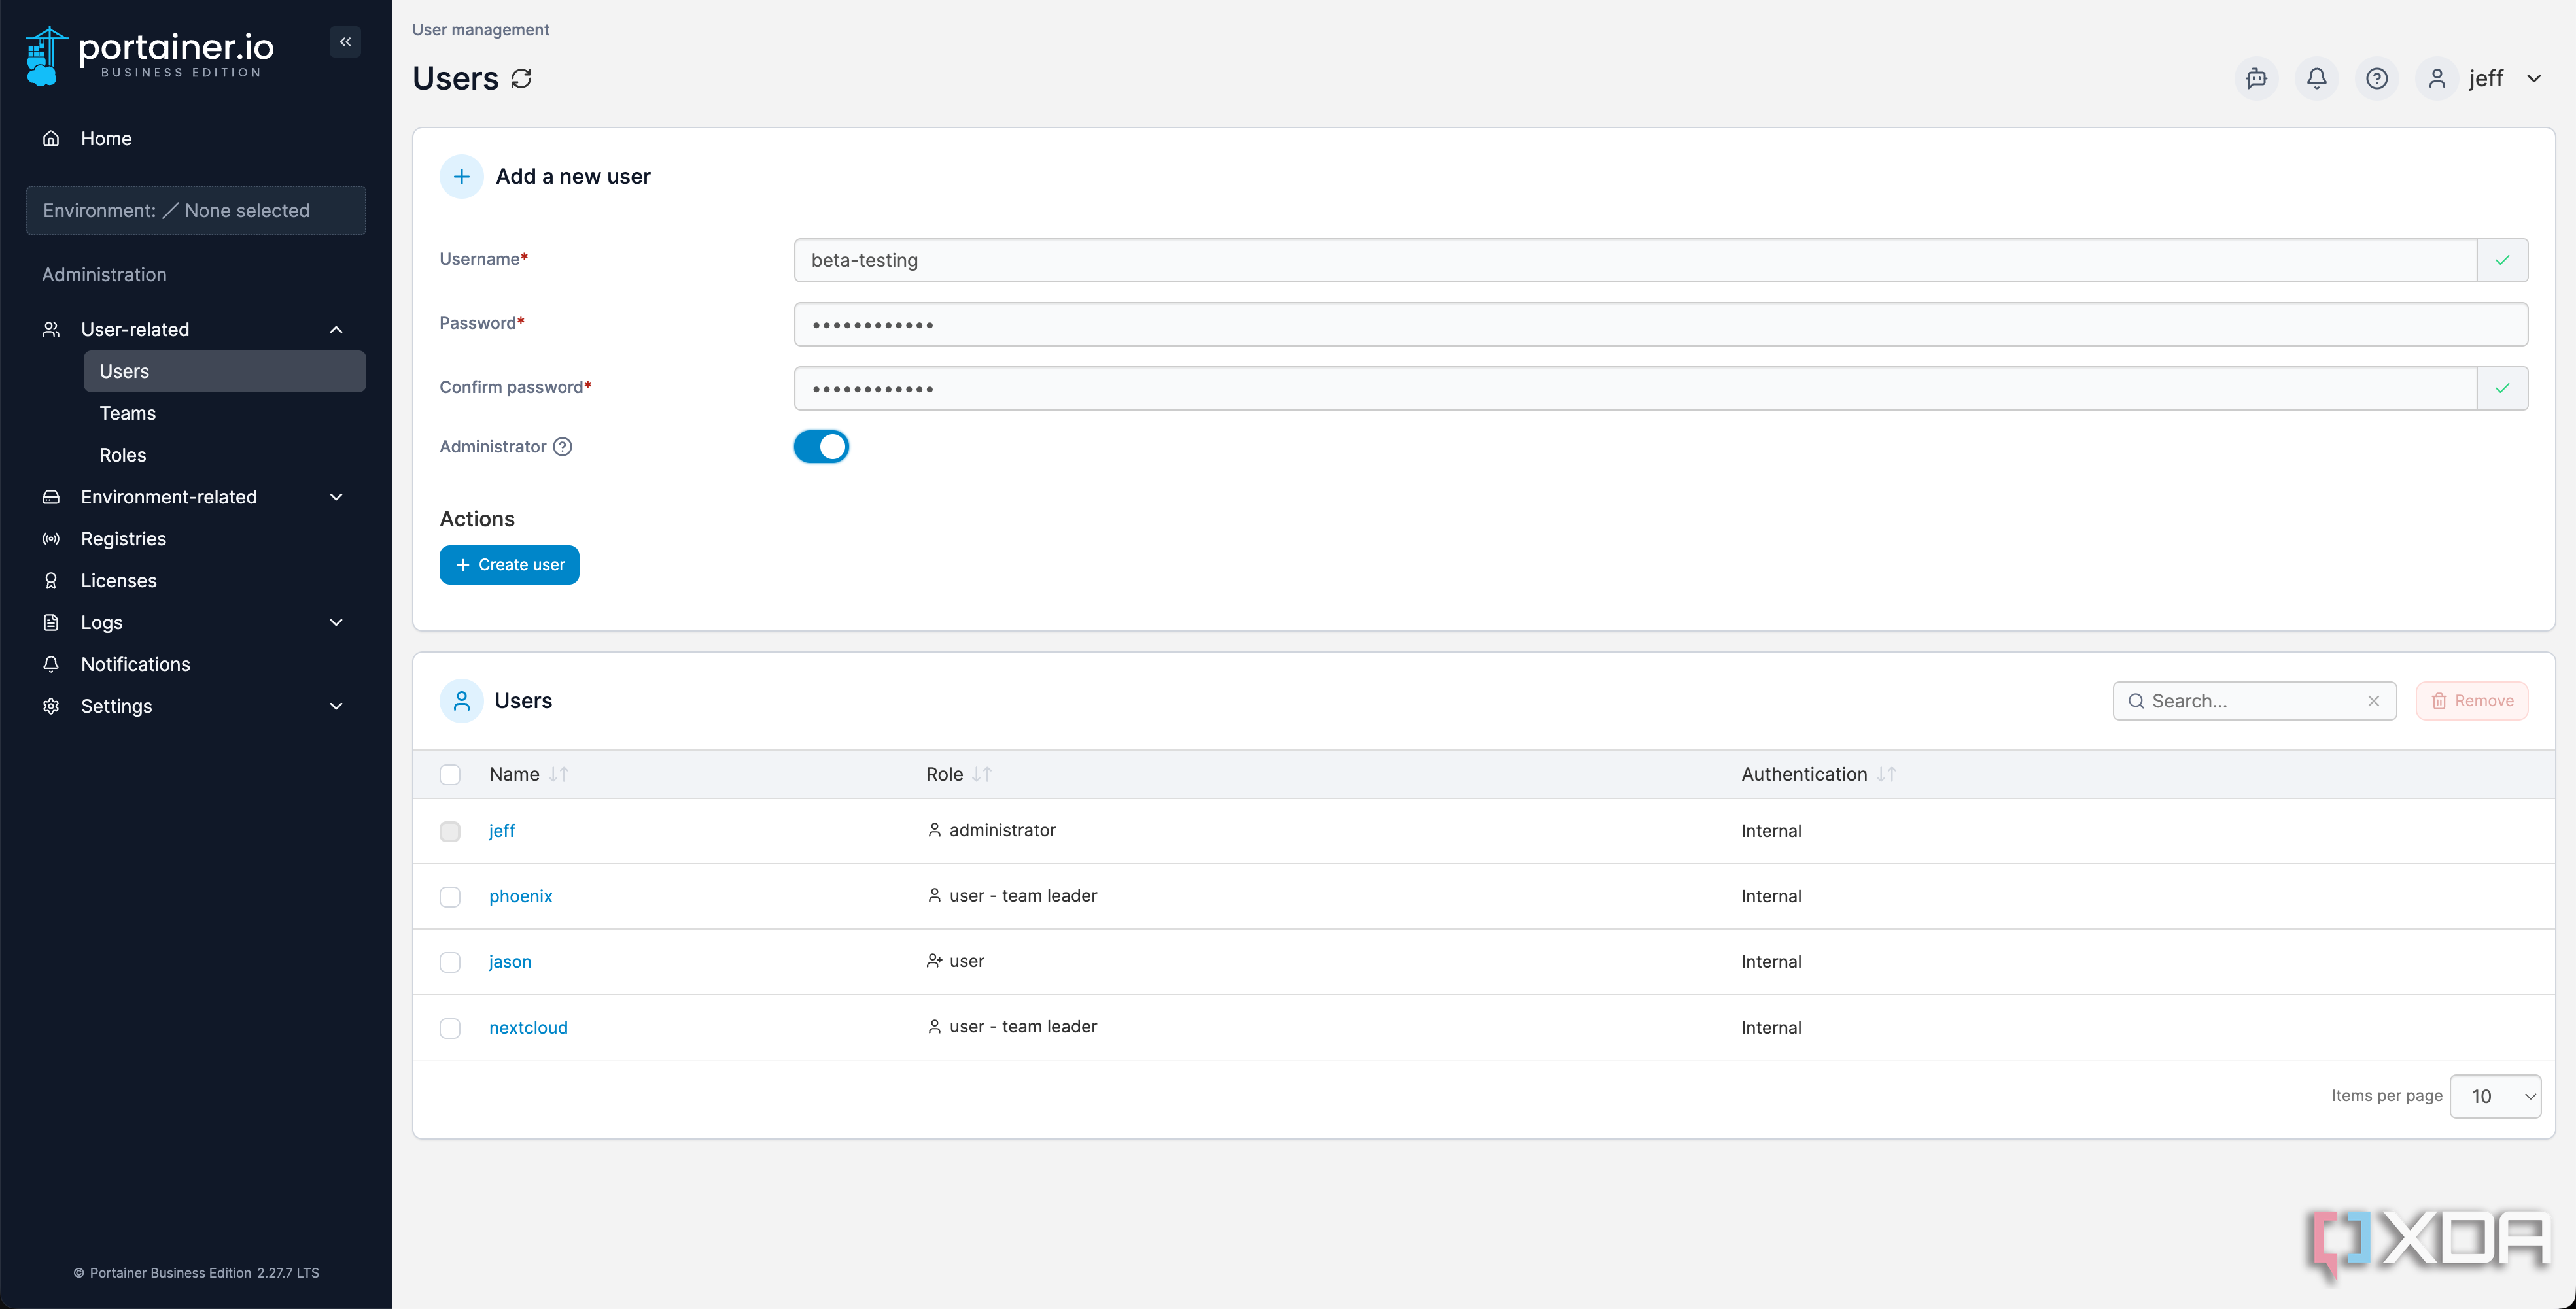Click the green check icon in the Username field
The height and width of the screenshot is (1309, 2576).
pyautogui.click(x=2502, y=261)
